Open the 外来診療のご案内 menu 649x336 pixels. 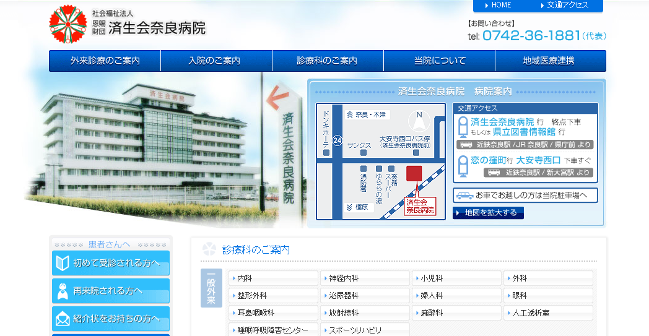[x=105, y=61]
